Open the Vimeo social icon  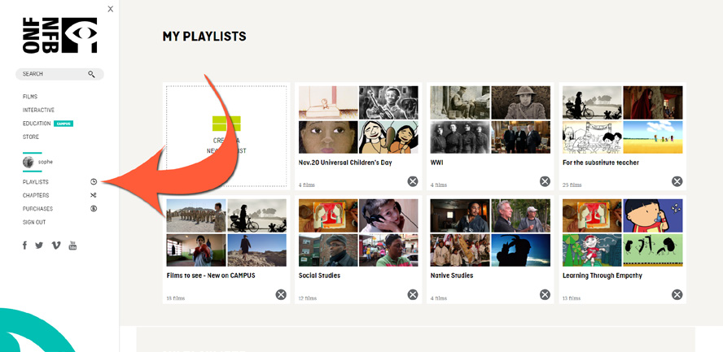coord(56,246)
